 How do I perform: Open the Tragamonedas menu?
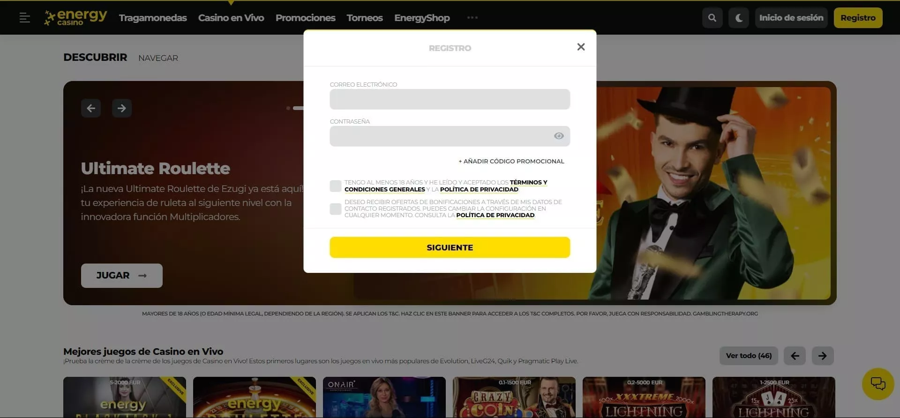point(153,18)
